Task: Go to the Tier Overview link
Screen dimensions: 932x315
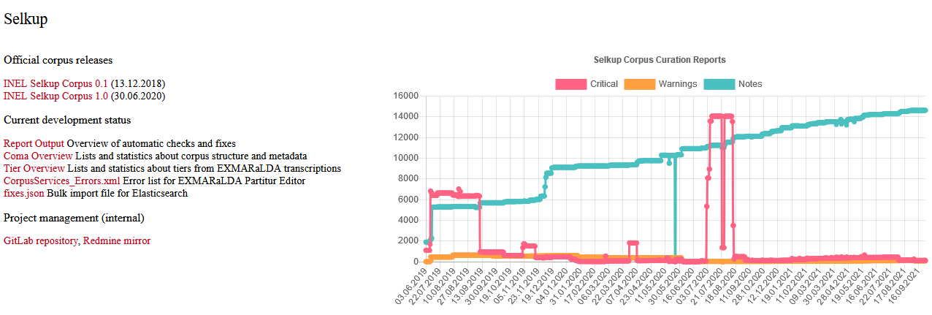Action: 34,168
